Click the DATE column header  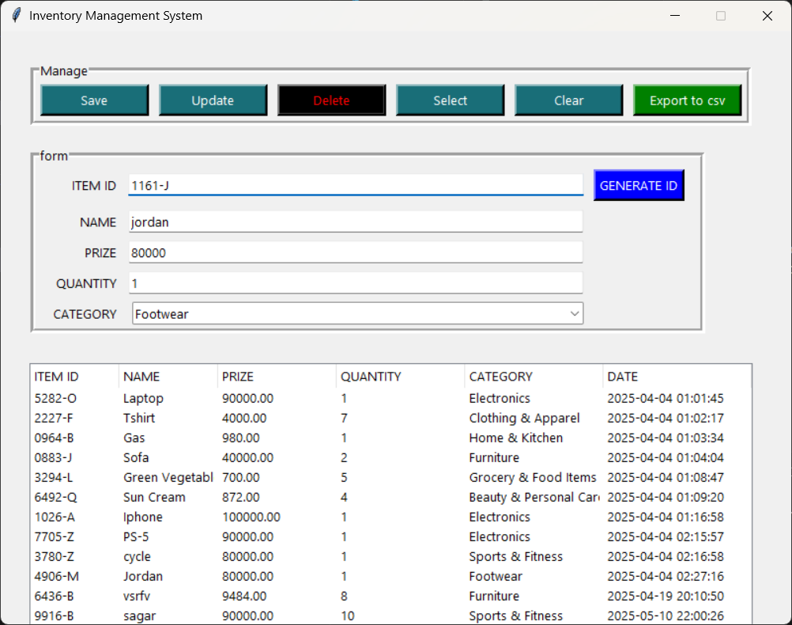[x=676, y=377]
